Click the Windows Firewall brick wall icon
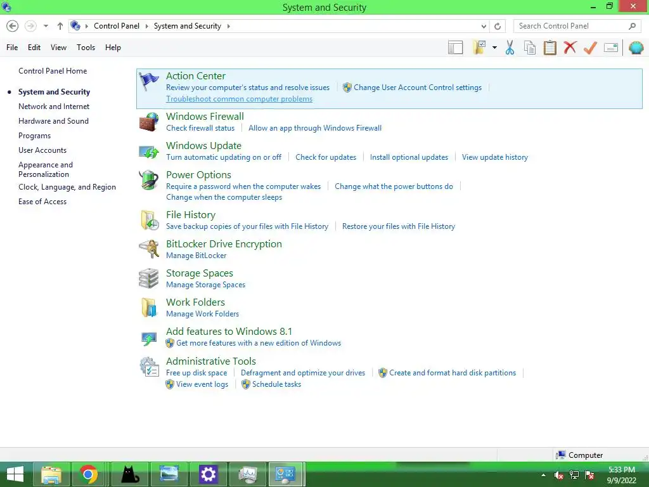This screenshot has height=487, width=649. (x=148, y=122)
